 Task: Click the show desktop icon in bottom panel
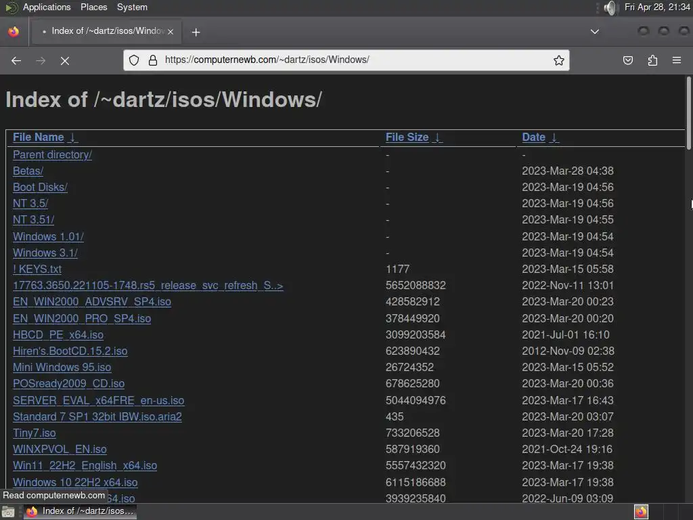coord(8,512)
